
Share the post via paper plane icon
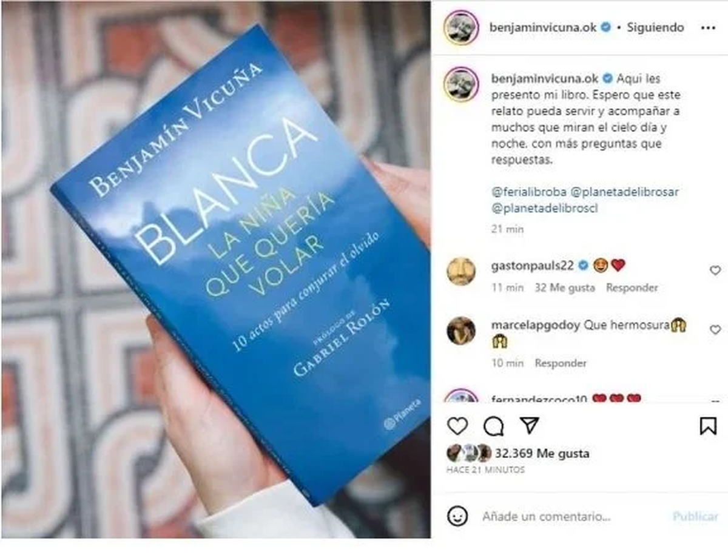click(530, 426)
